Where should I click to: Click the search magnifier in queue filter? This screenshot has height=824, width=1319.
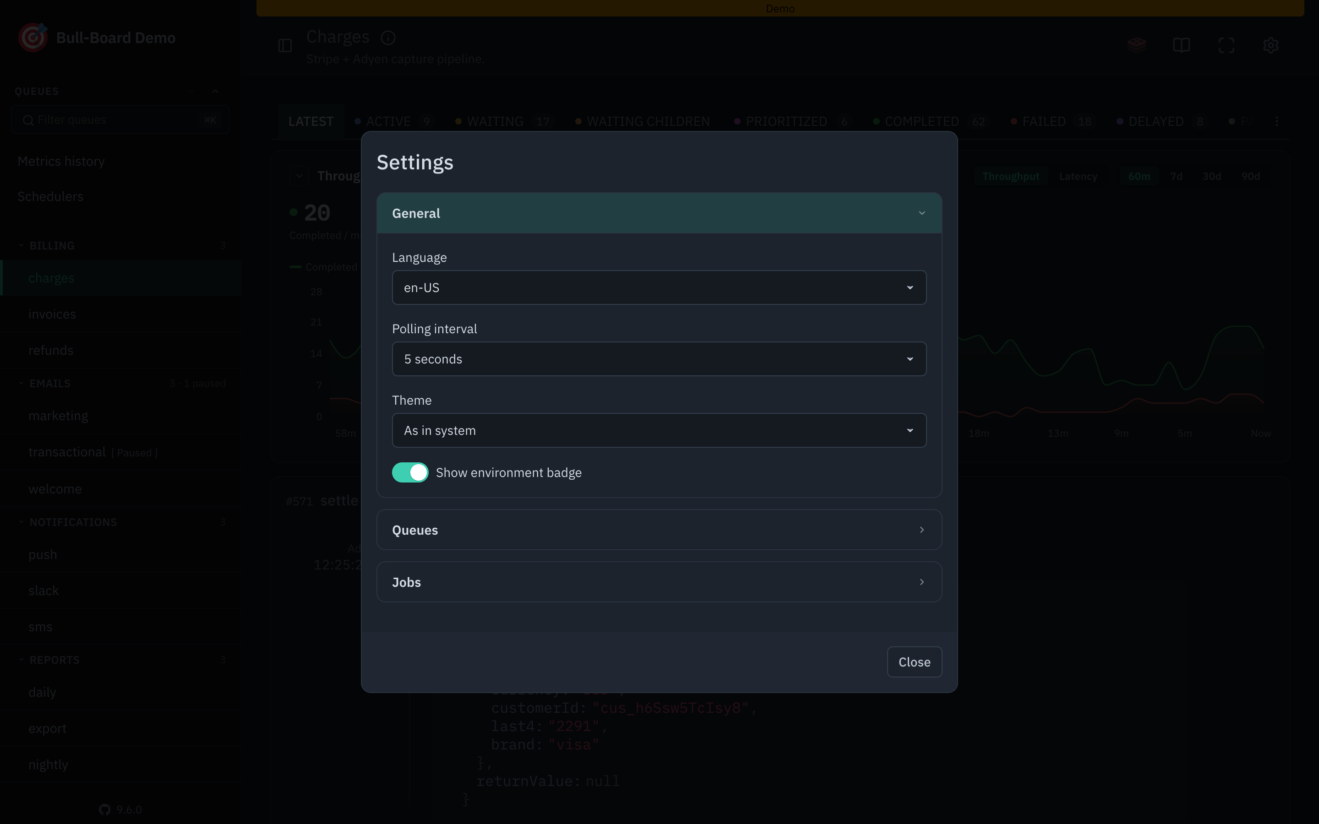click(28, 120)
